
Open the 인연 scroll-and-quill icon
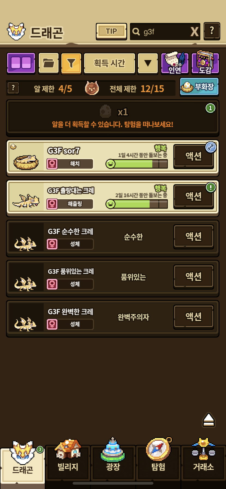tap(175, 63)
